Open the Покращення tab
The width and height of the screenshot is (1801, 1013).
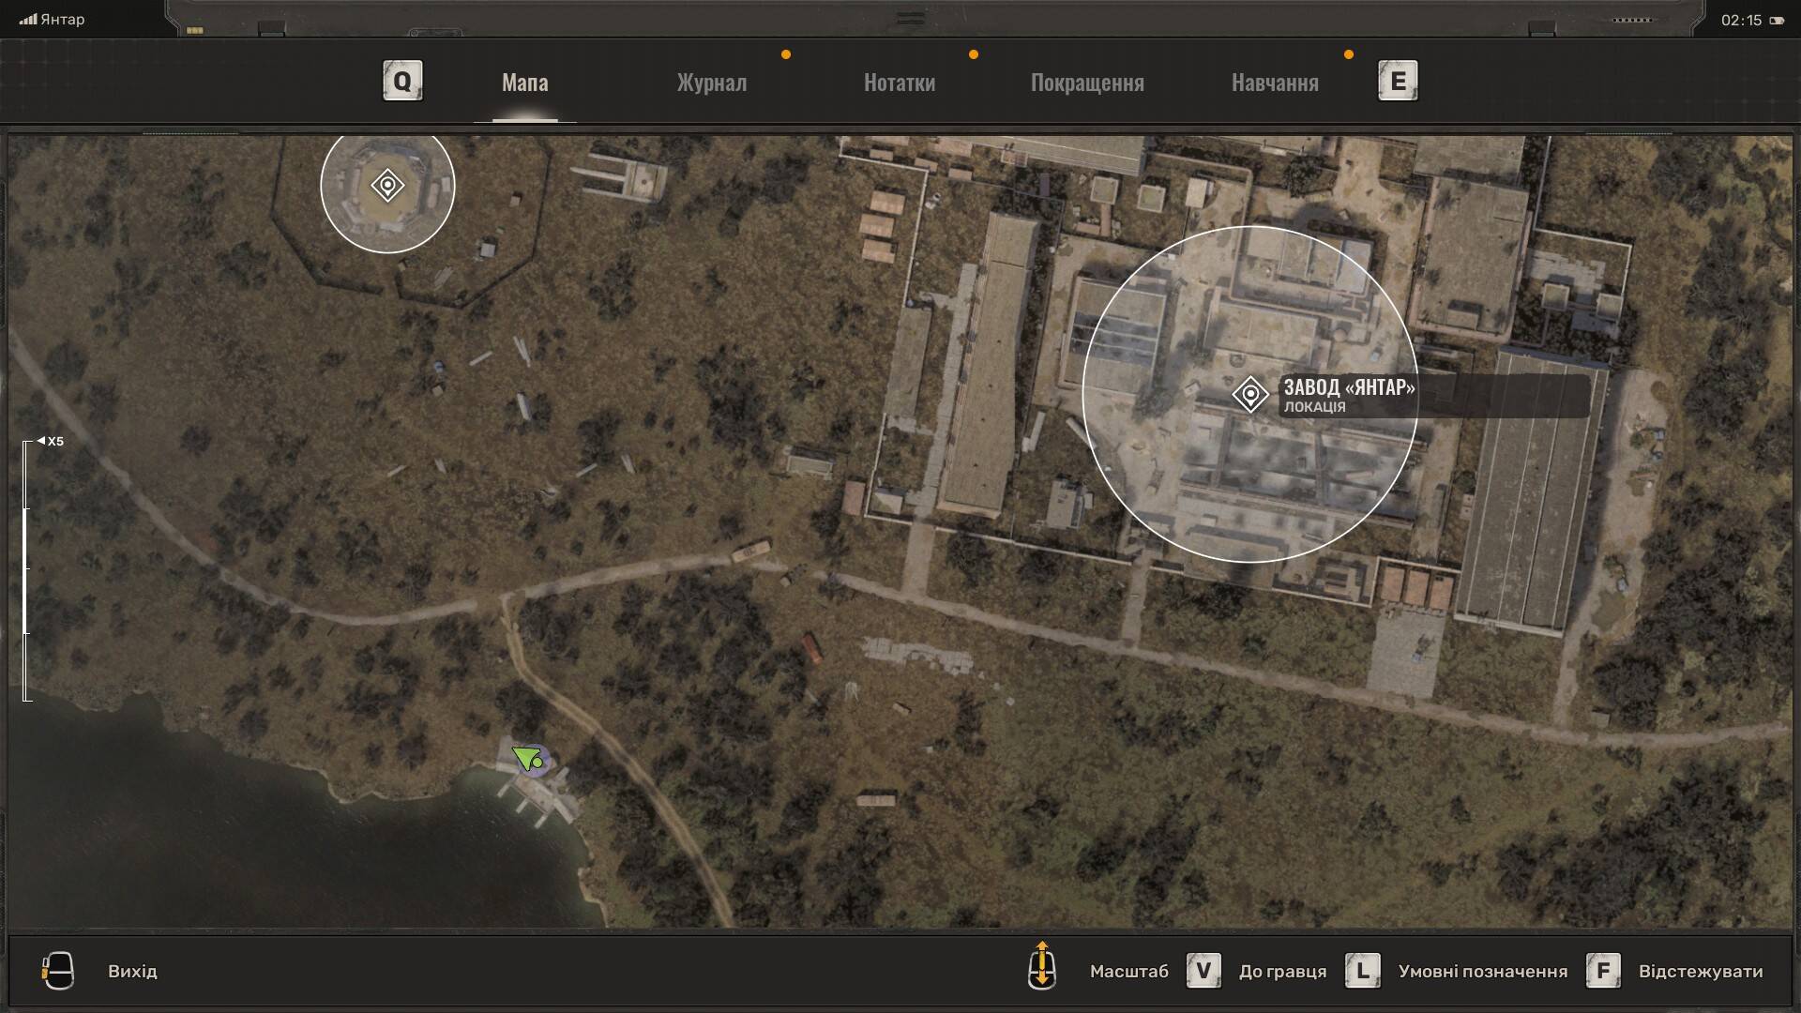[x=1087, y=83]
